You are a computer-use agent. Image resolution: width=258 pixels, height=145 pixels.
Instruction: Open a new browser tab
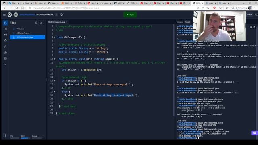tap(233, 3)
